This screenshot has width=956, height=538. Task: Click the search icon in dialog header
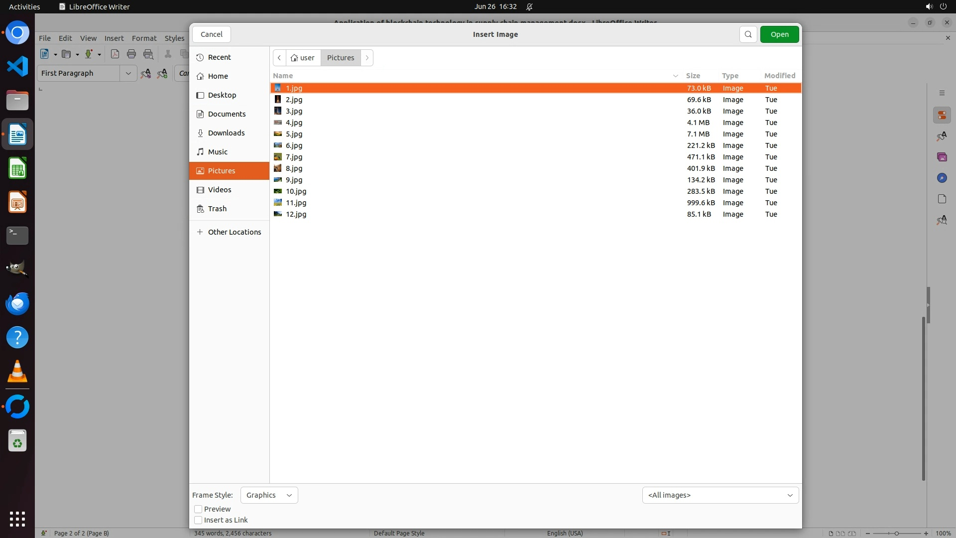pos(748,34)
